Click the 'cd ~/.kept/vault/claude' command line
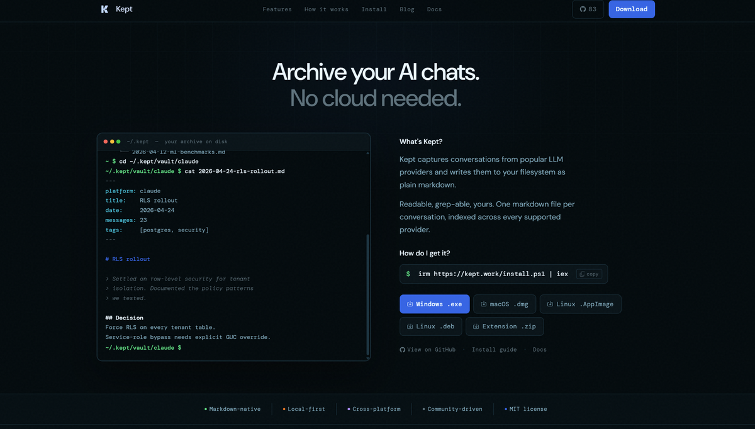 pos(159,162)
